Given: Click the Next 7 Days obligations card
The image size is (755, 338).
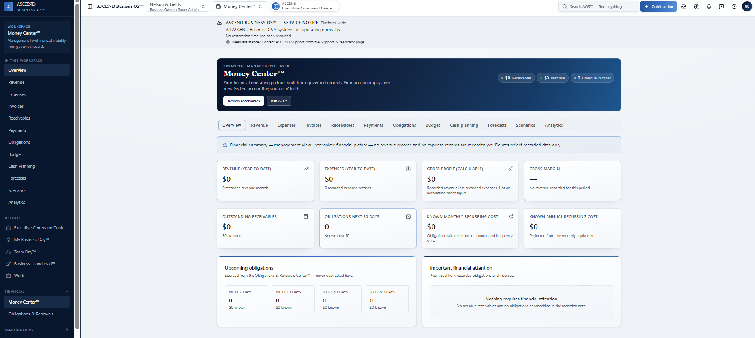Looking at the screenshot, I should [246, 300].
